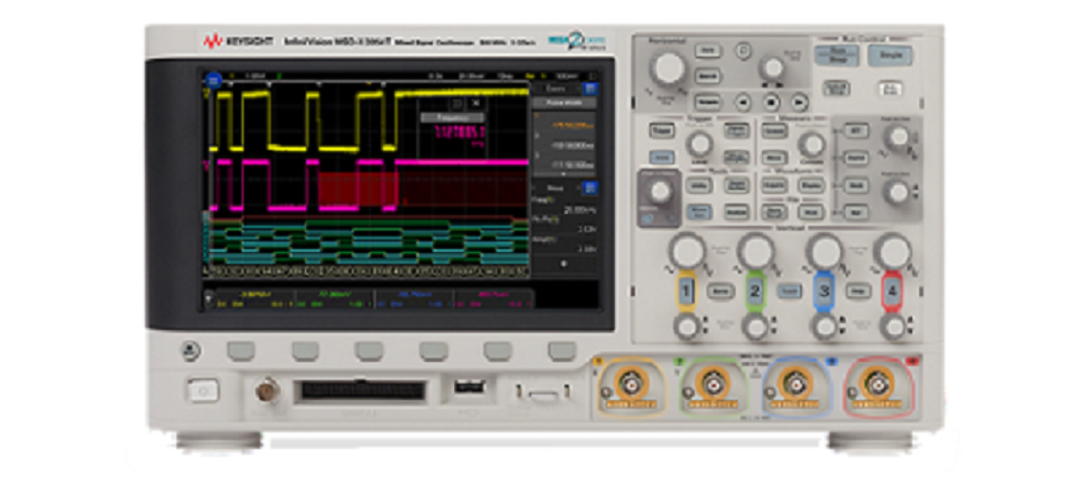
Task: Push the channel 4 vertical scale knob
Action: click(892, 251)
